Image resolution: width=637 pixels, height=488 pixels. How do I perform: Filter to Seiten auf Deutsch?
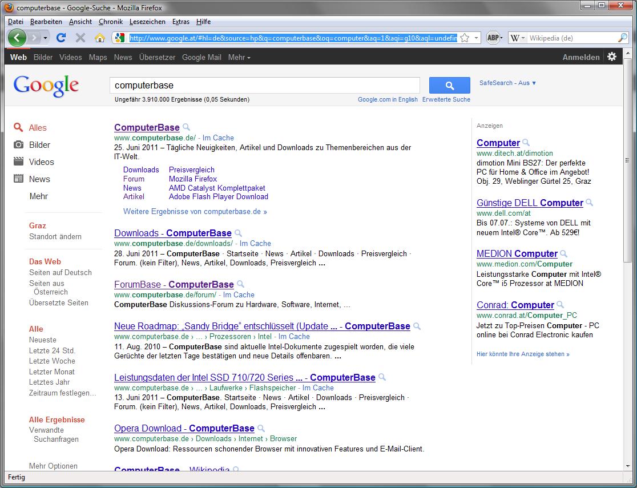tap(60, 273)
